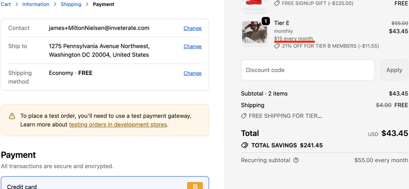
Task: Click the tag icon beside FREE SHIPPING FOR TIER
Action: (x=244, y=116)
